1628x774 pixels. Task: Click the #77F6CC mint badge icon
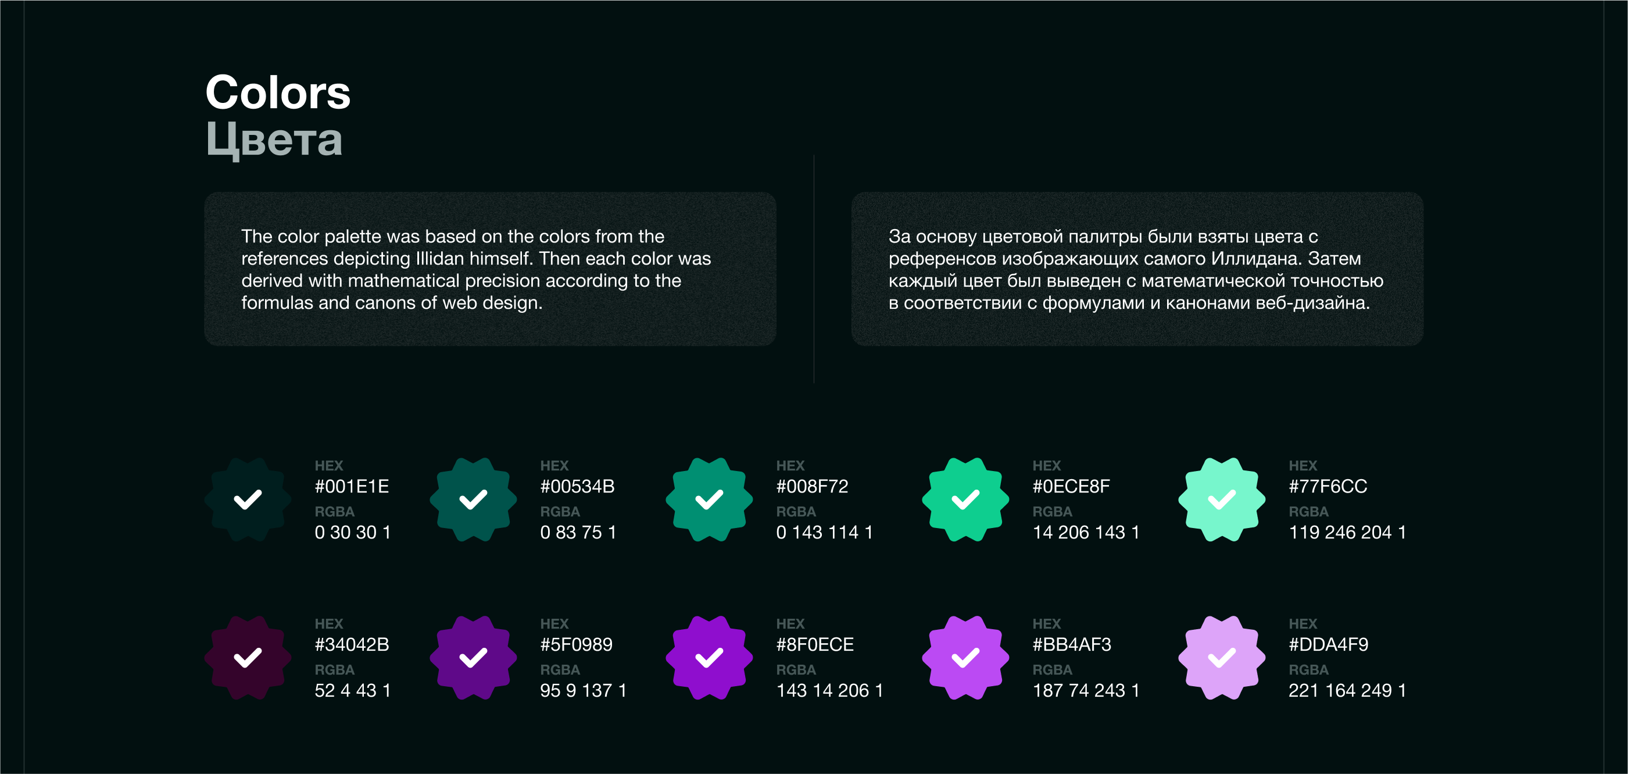coord(1222,500)
